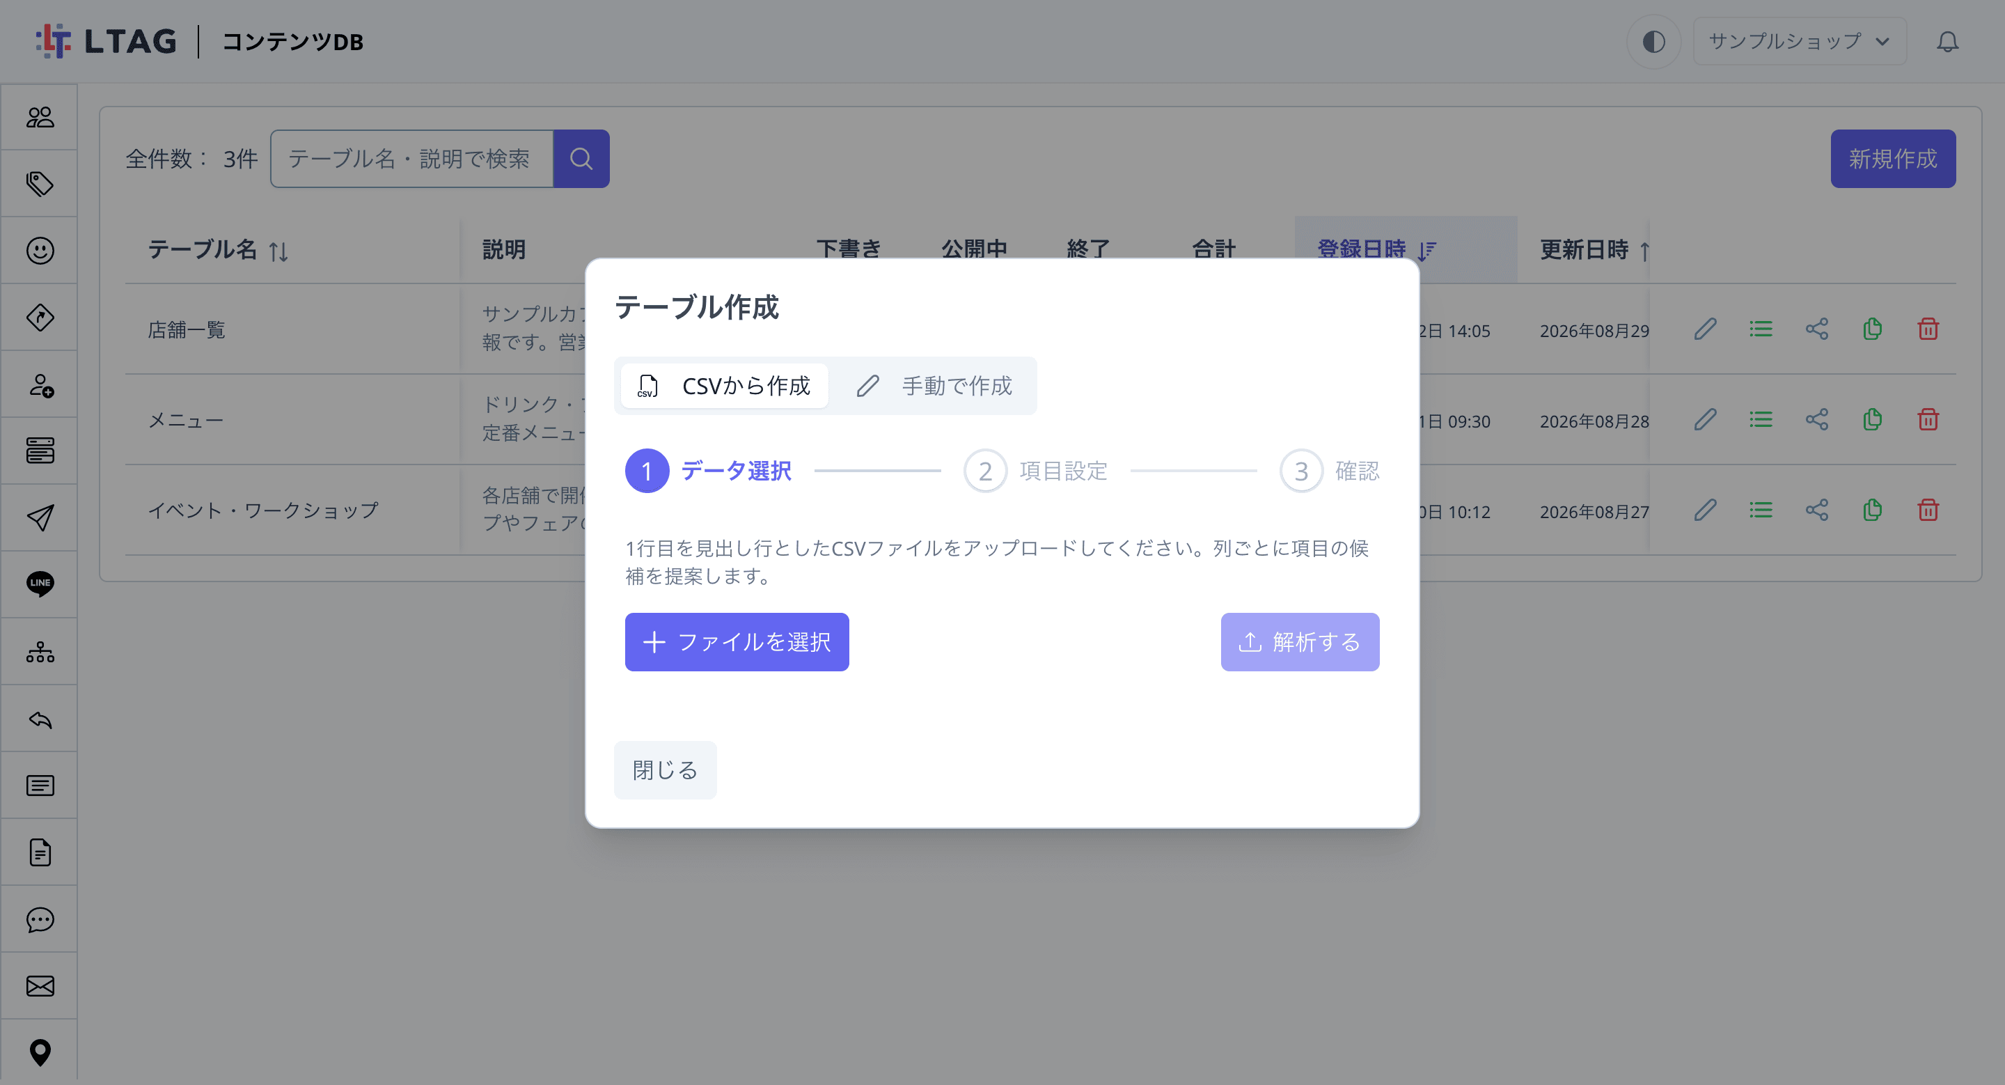Open the hierarchy tree sidebar icon
The image size is (2005, 1085).
click(x=40, y=651)
